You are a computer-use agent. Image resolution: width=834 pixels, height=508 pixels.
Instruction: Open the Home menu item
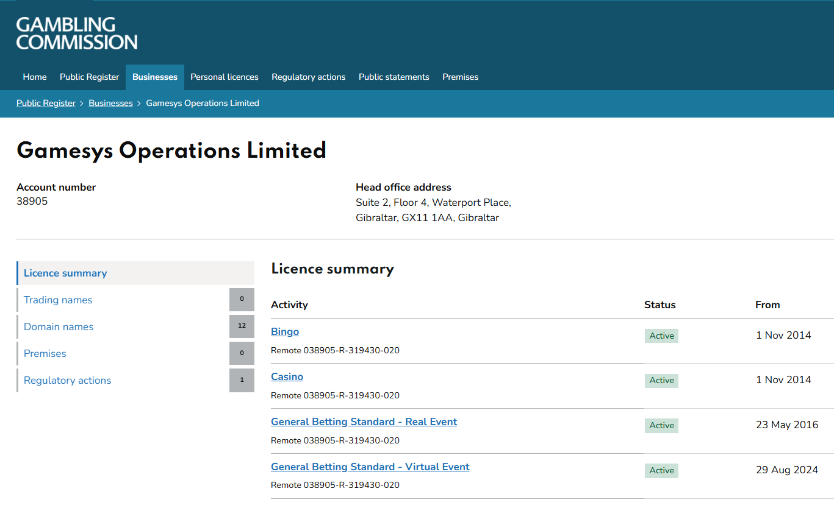(35, 77)
